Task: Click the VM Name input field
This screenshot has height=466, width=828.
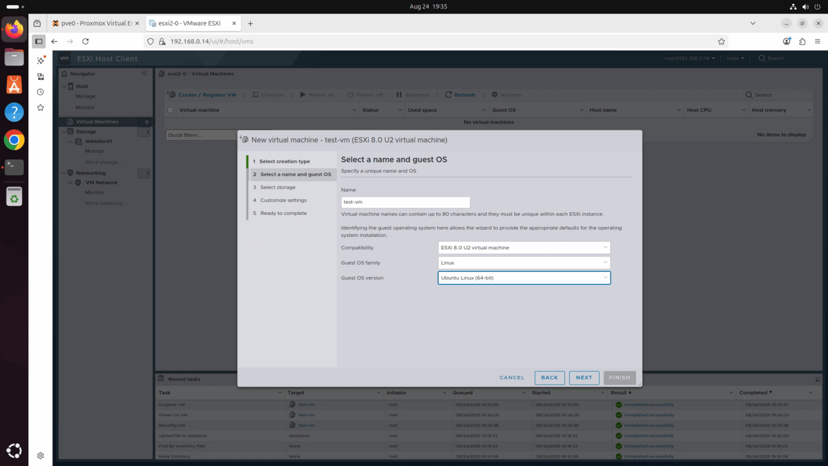Action: 406,202
